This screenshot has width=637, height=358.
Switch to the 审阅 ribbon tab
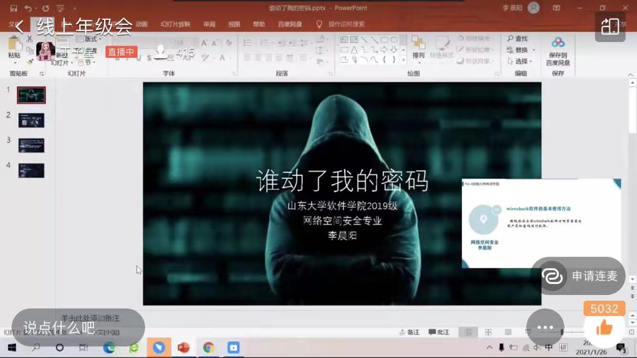tap(209, 24)
